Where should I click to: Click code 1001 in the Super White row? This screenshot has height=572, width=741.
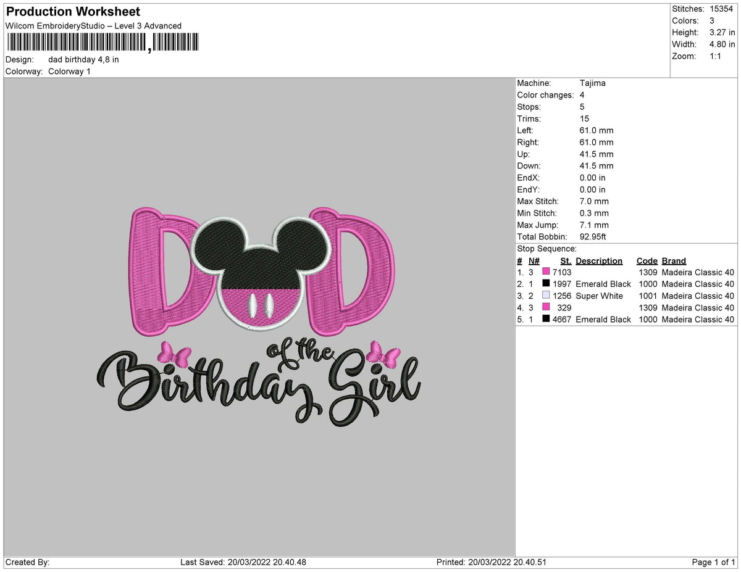[x=648, y=296]
